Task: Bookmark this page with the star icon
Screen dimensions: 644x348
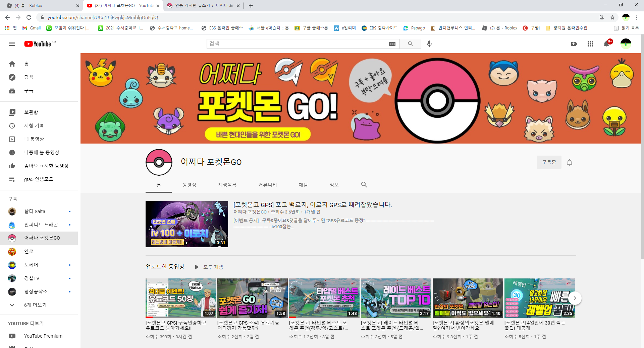Action: pyautogui.click(x=612, y=17)
